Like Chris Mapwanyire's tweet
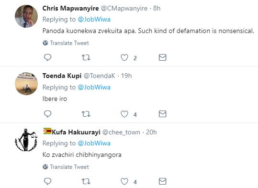The height and width of the screenshot is (188, 258). 124,57
